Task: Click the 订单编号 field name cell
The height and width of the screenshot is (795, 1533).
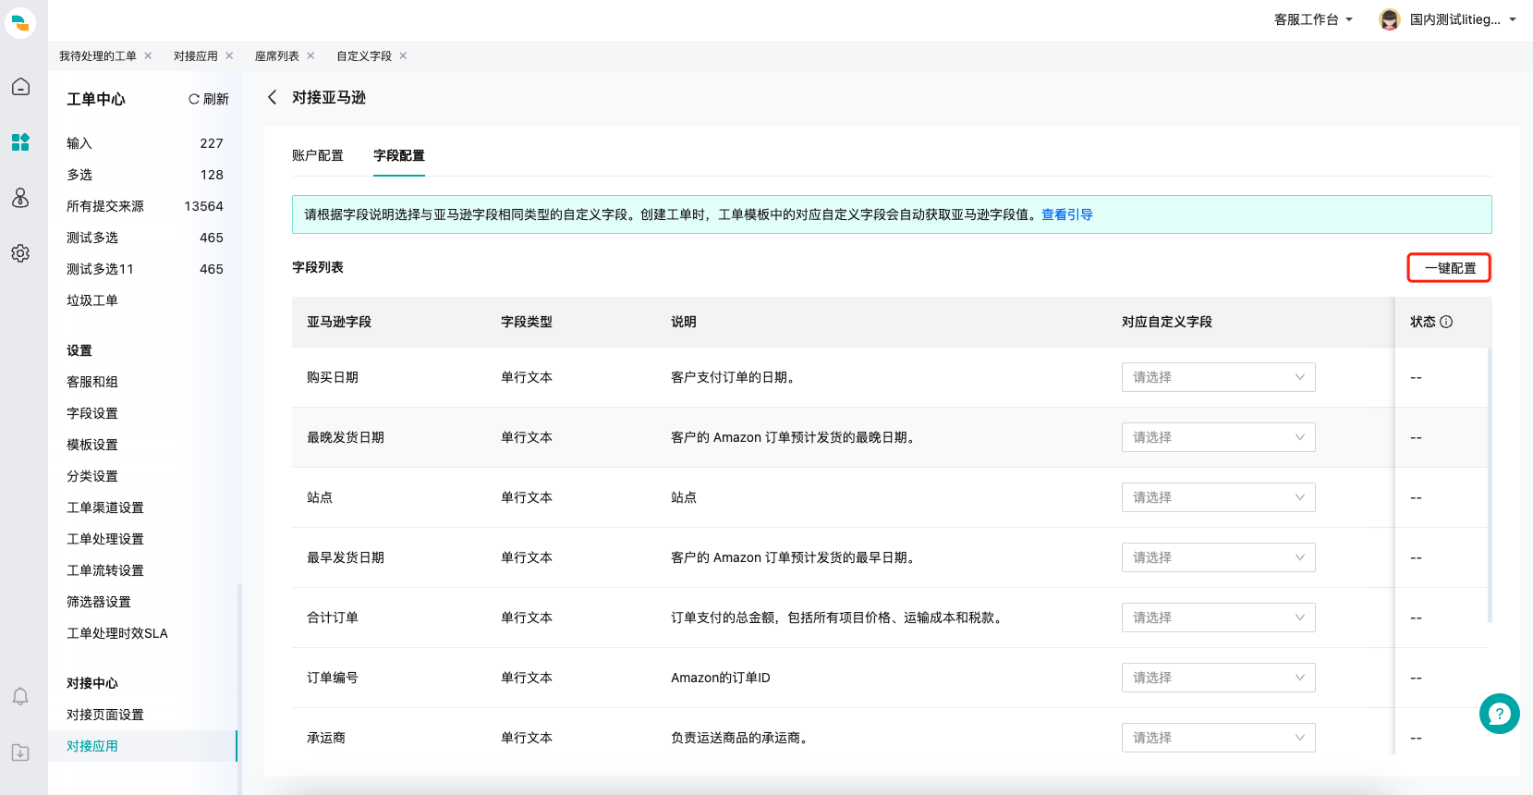Action: pos(333,678)
